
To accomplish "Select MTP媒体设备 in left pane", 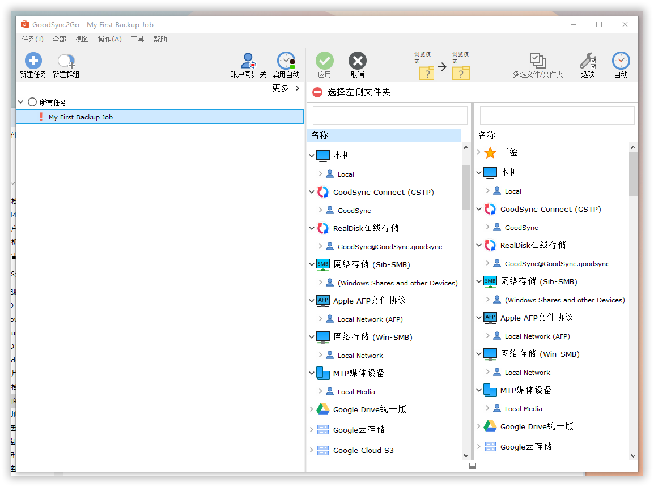I will (359, 373).
